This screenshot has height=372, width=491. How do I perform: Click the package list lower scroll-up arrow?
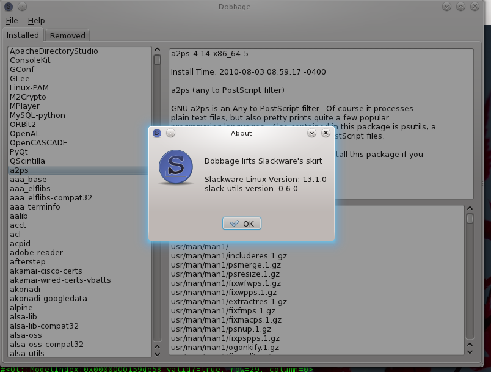(157, 346)
